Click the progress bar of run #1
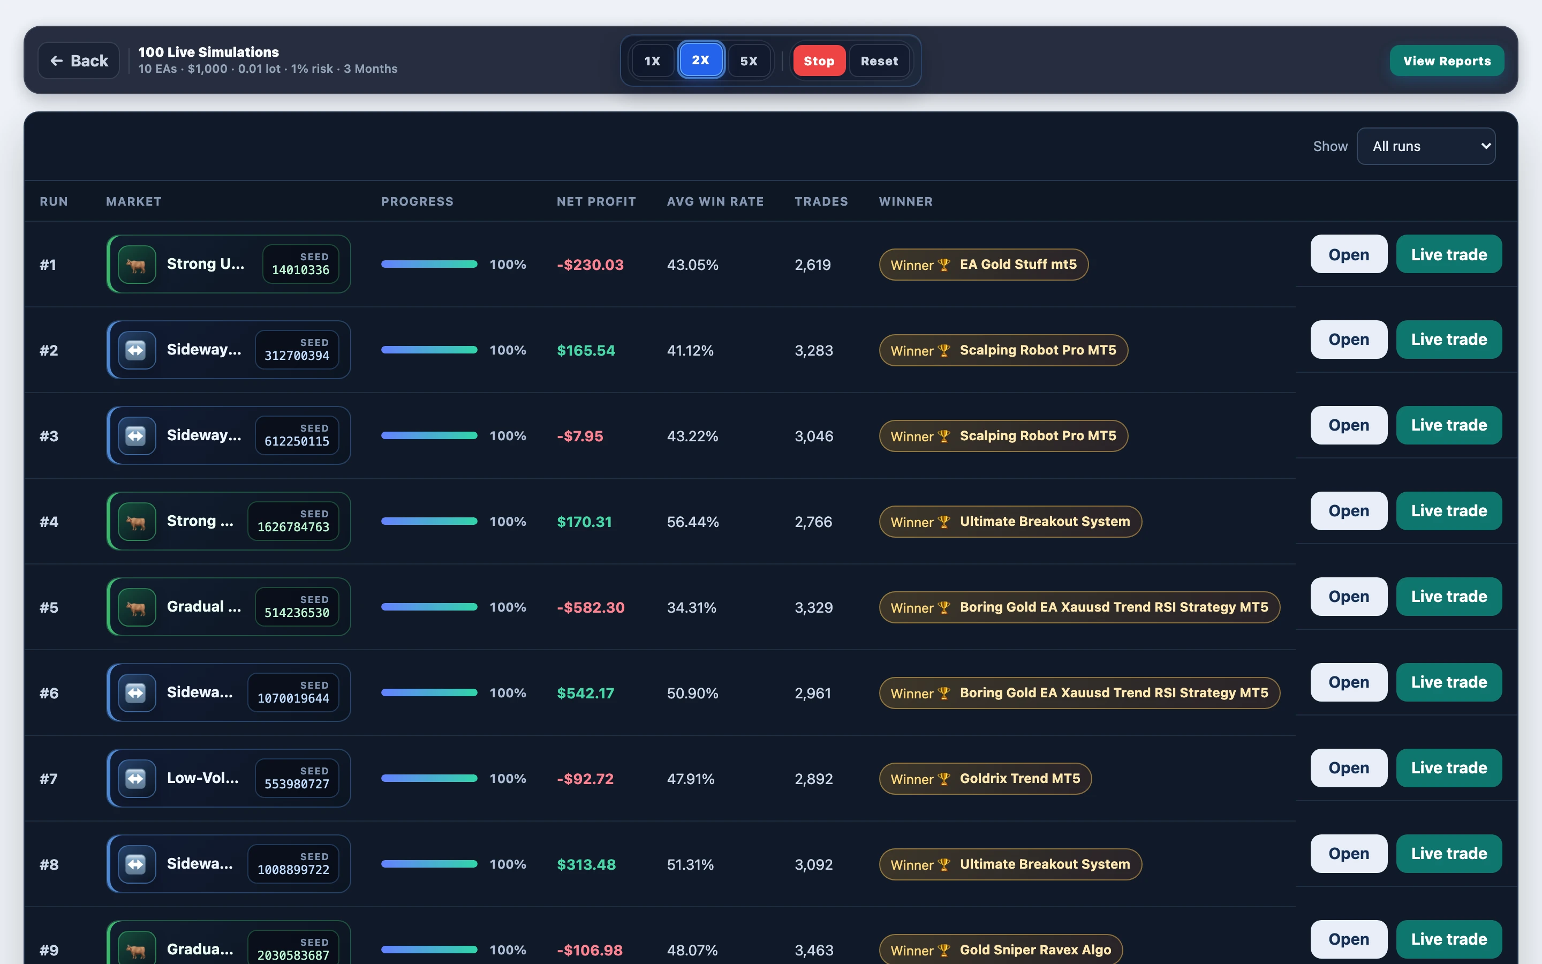This screenshot has height=964, width=1542. [429, 264]
